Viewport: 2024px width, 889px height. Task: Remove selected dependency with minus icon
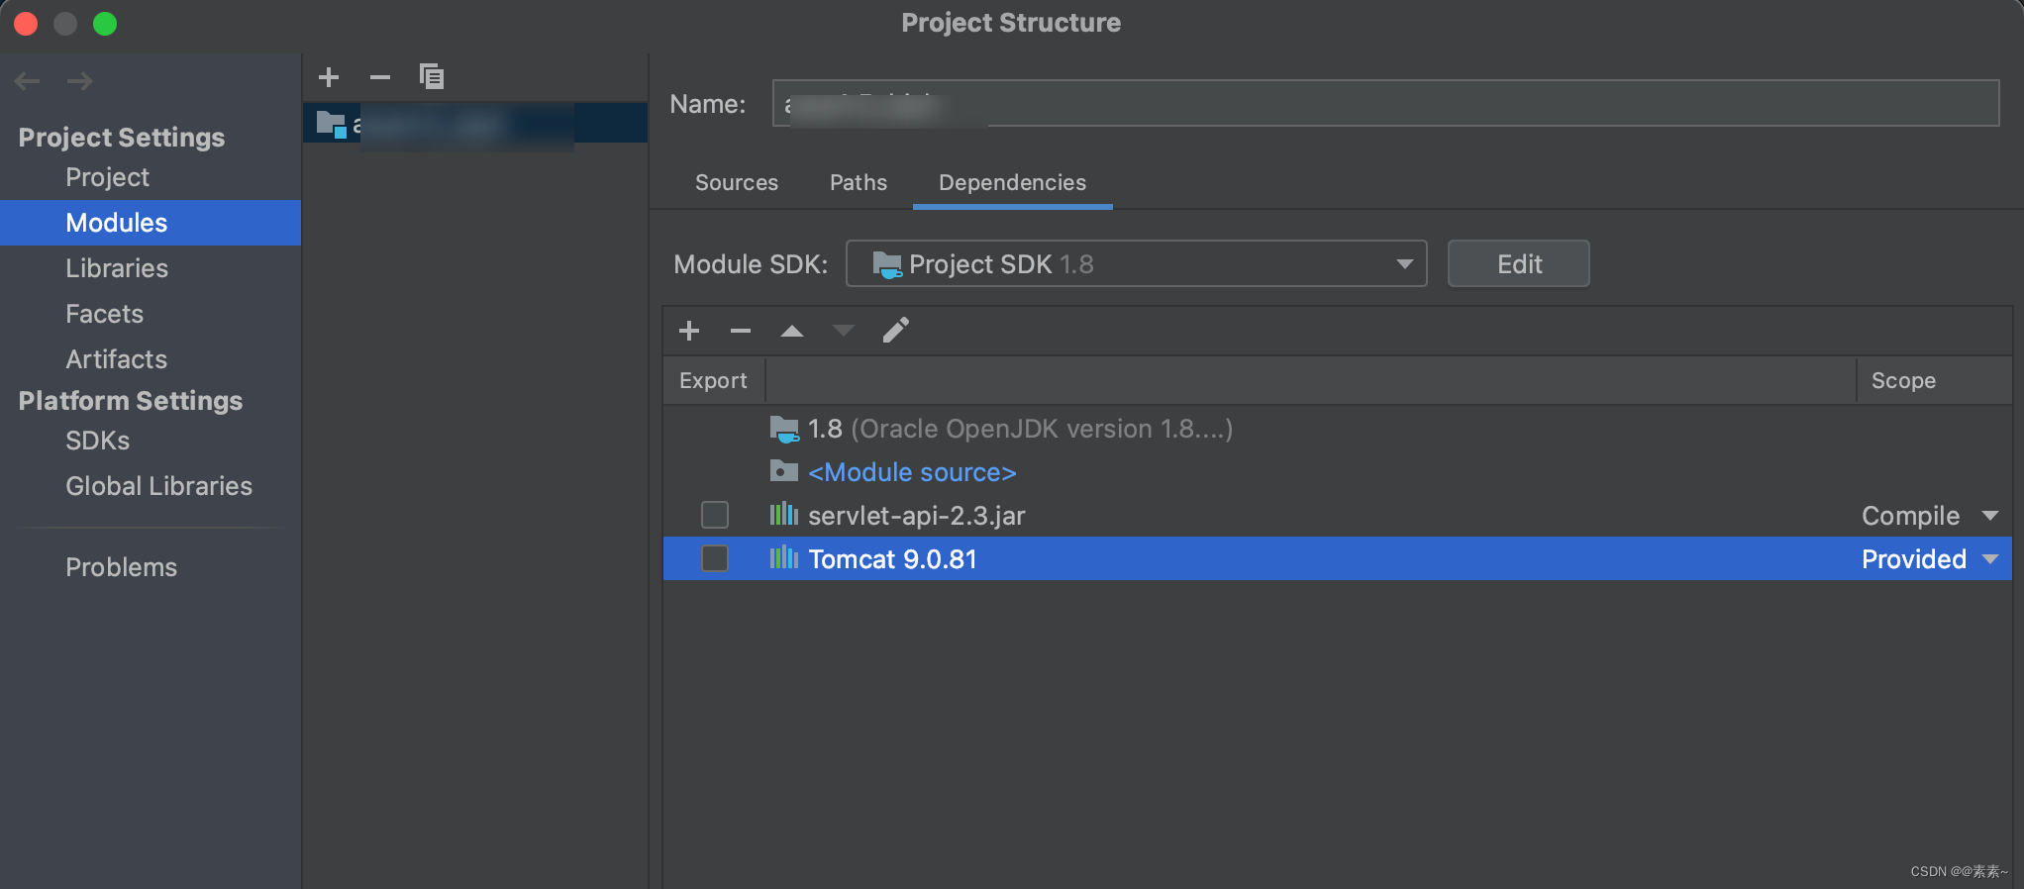(x=741, y=331)
